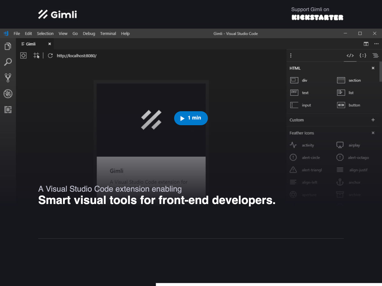The width and height of the screenshot is (382, 286).
Task: Switch to the text alignment lines tab
Action: pos(376,56)
